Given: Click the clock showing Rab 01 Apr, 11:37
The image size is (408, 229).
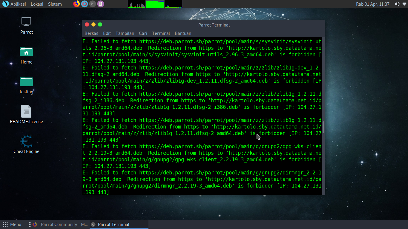Looking at the screenshot, I should coord(373,4).
